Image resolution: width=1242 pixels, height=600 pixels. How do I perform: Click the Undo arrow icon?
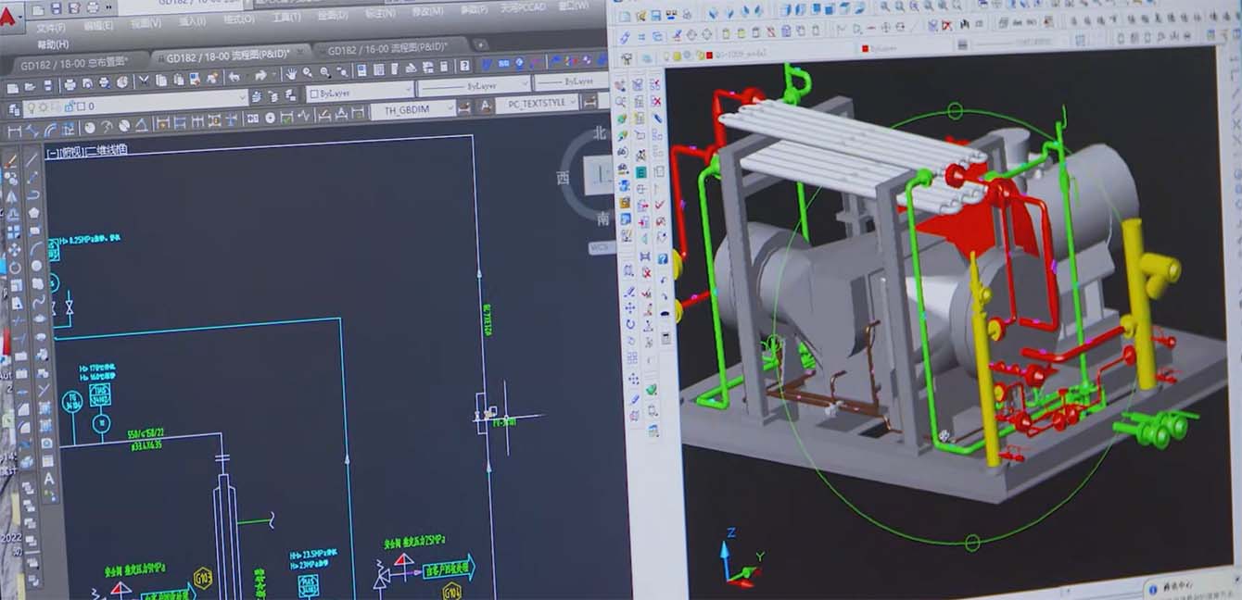click(234, 77)
